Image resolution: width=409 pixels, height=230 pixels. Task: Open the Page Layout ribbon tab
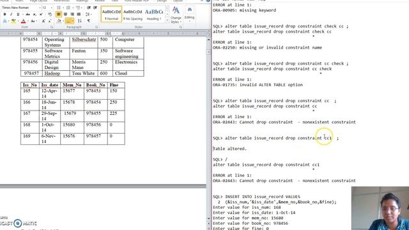(38, 1)
